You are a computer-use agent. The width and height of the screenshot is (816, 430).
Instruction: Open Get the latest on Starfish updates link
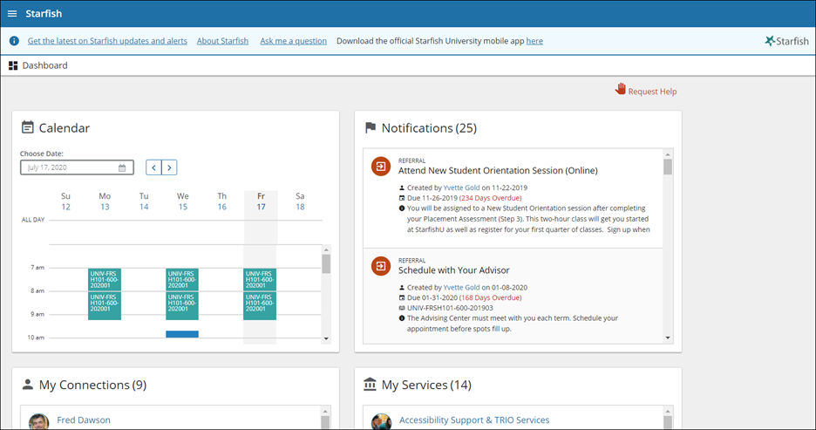pyautogui.click(x=107, y=41)
